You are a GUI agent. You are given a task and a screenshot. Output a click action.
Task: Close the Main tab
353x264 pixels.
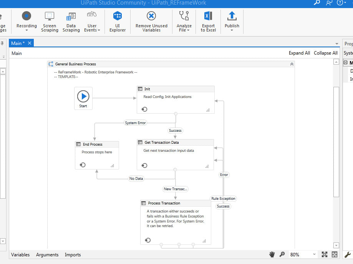(30, 43)
